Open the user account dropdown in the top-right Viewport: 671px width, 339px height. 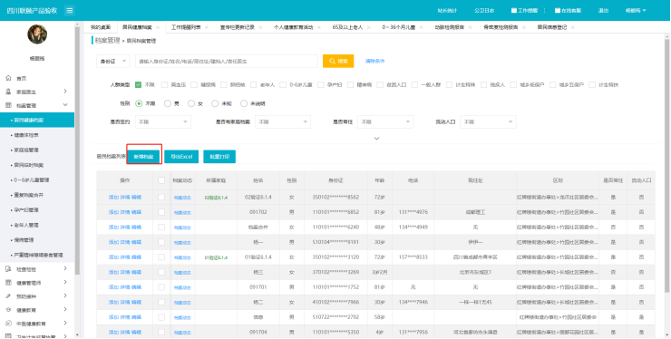(636, 11)
